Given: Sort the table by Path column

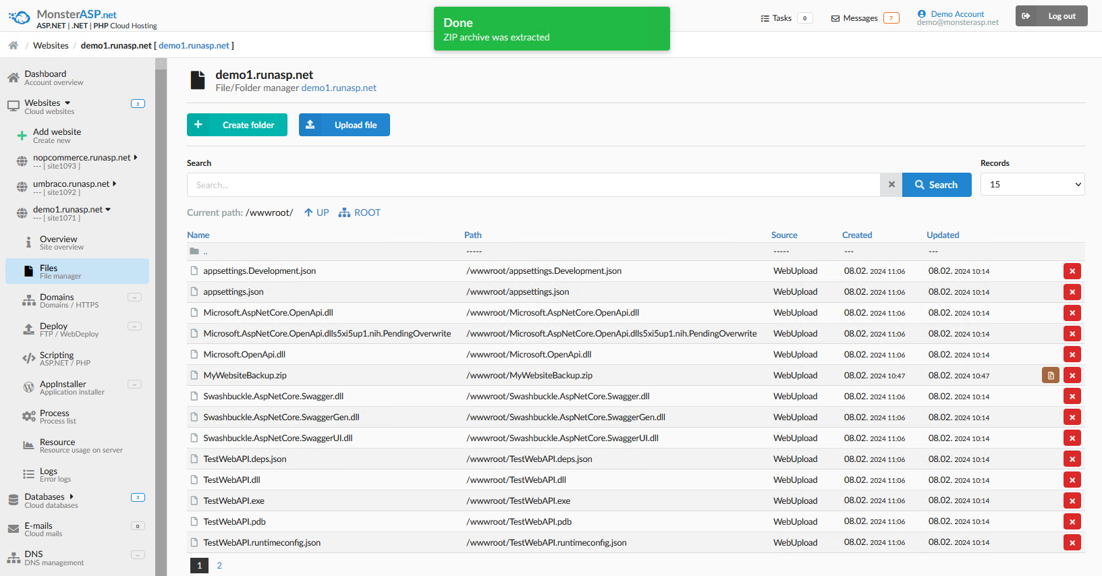Looking at the screenshot, I should click(473, 235).
